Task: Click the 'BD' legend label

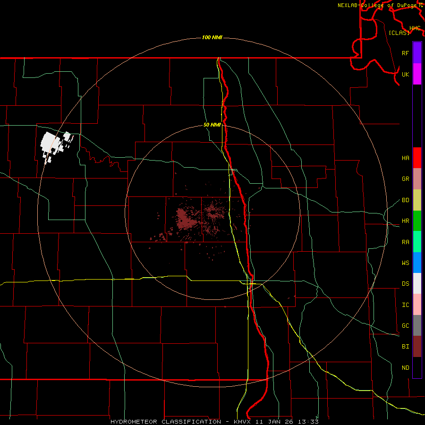Action: (x=406, y=200)
